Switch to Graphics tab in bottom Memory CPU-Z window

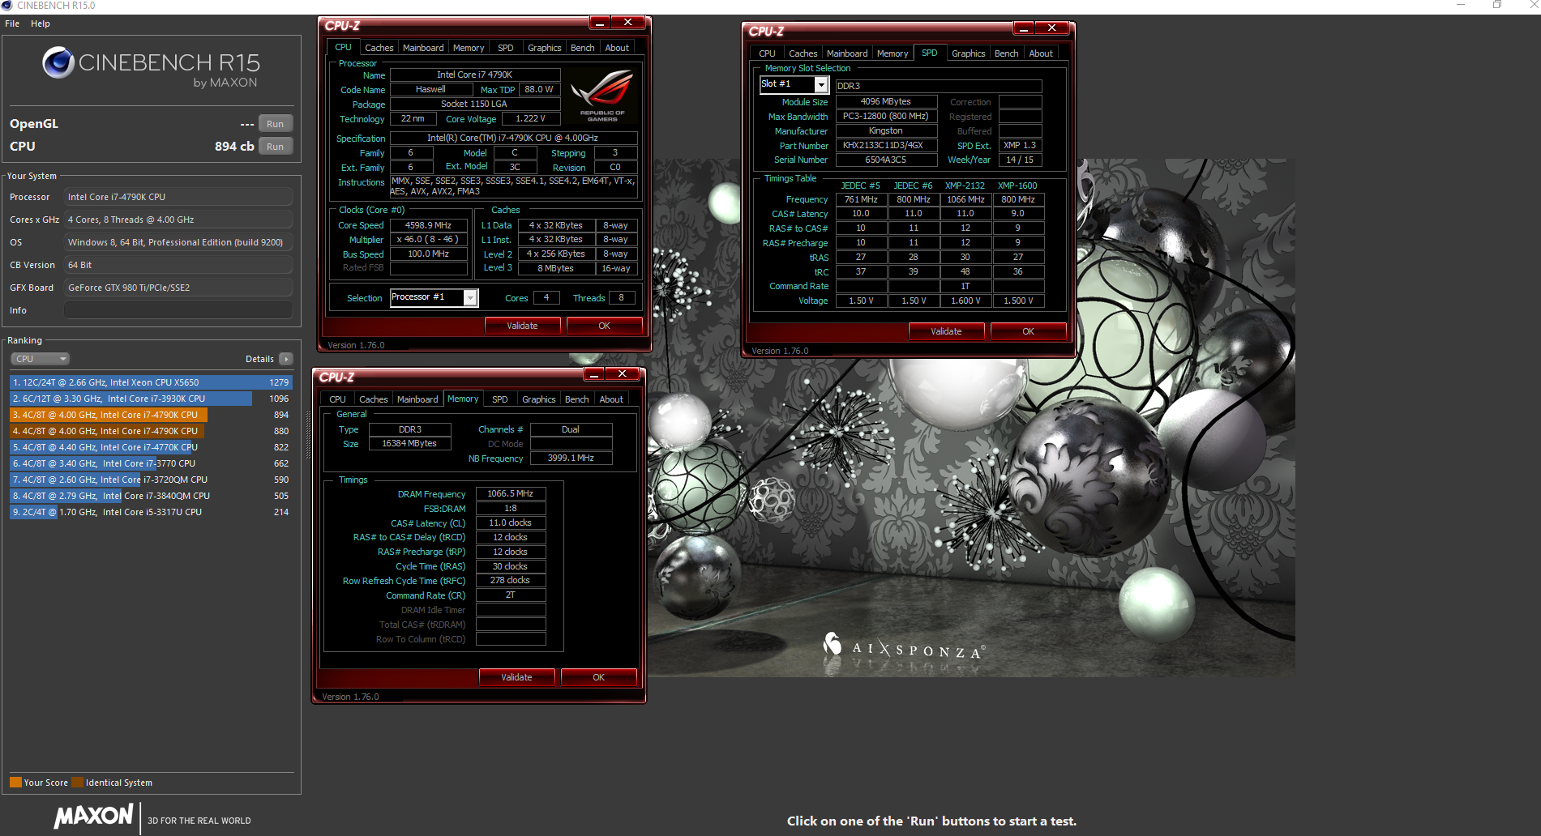pyautogui.click(x=538, y=399)
